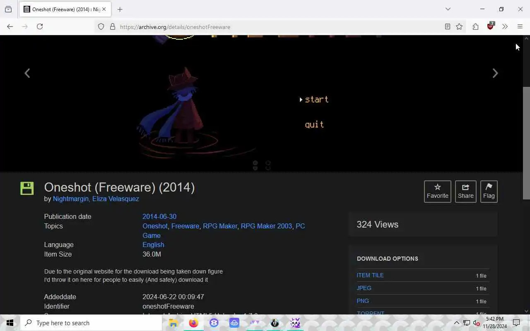Click the Oneshot (Freeware) (2014) title
530x331 pixels.
point(119,187)
